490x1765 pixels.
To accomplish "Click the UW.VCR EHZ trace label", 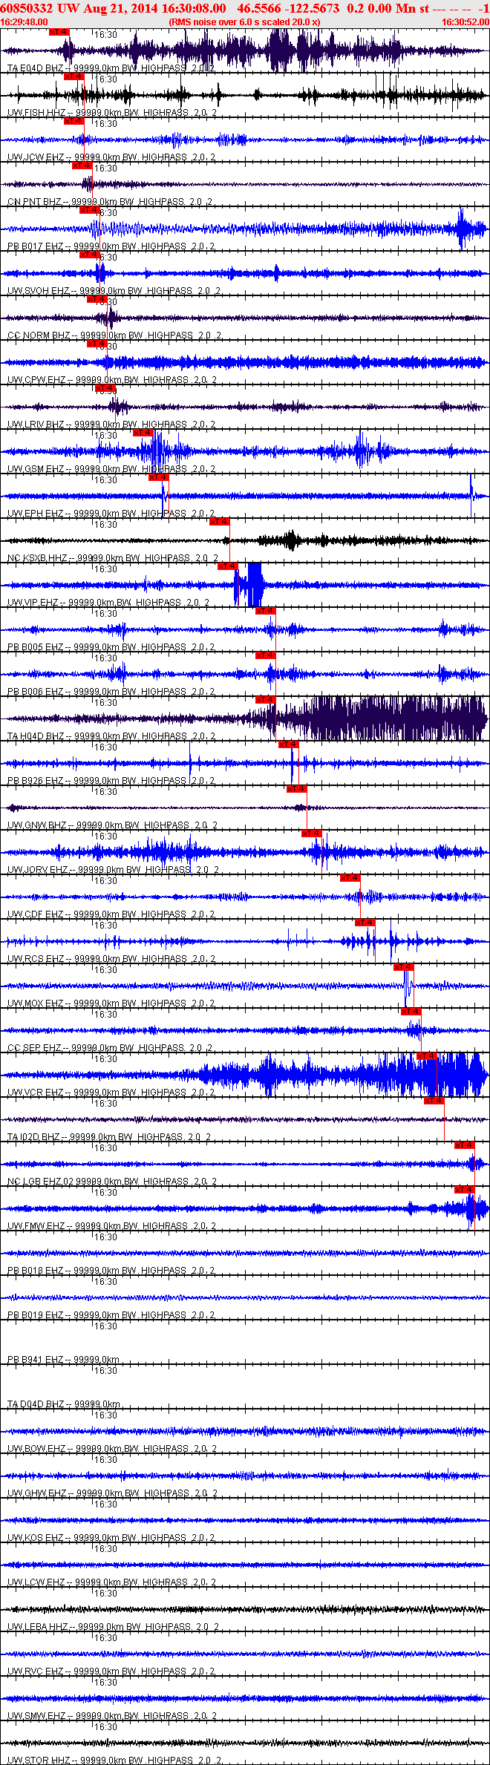I will tap(111, 1093).
